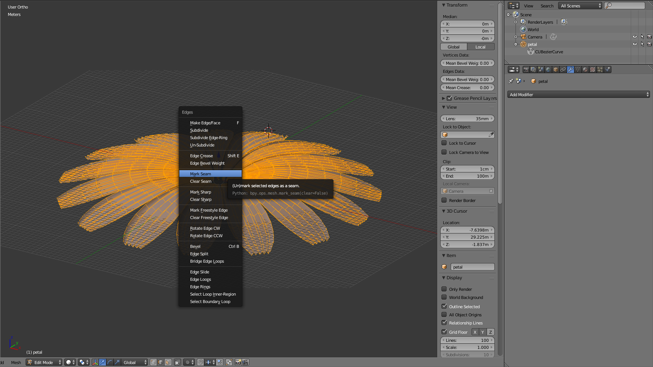Click the eyedropper in Lock to Object field
This screenshot has height=367, width=653.
(491, 135)
